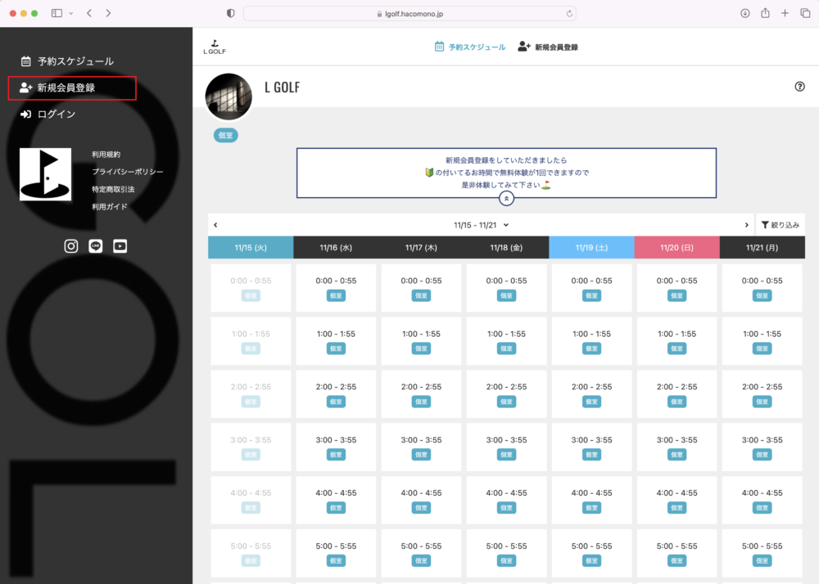Go to previous week with left arrow
This screenshot has height=584, width=819.
(x=215, y=225)
